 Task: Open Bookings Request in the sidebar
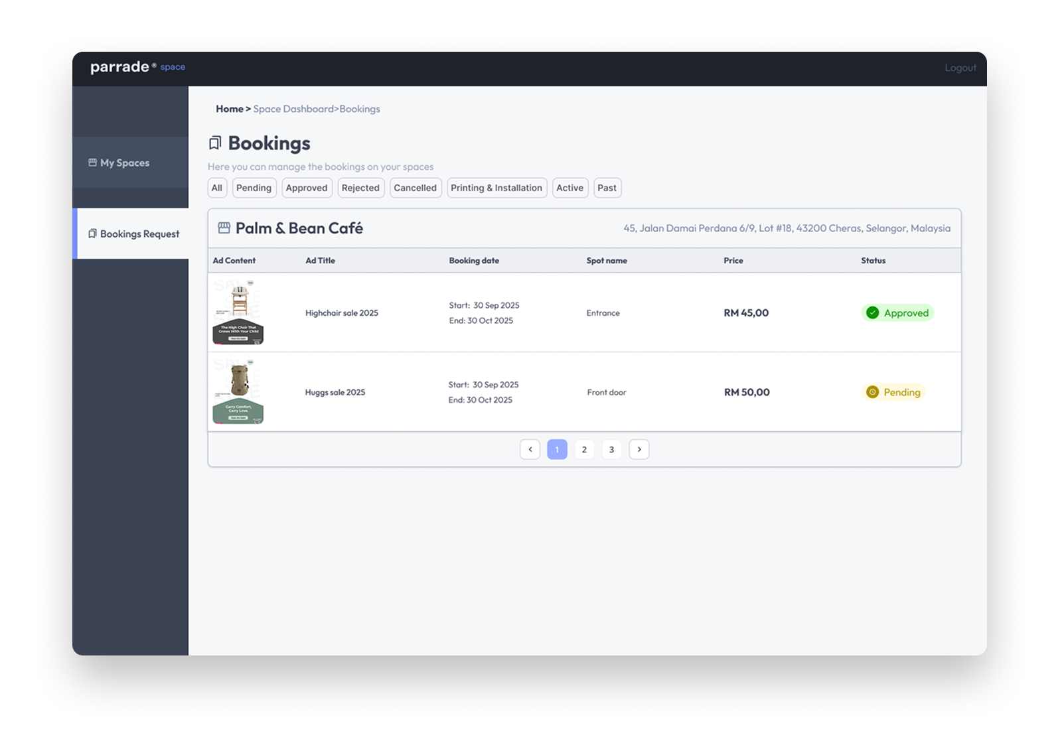click(x=131, y=234)
